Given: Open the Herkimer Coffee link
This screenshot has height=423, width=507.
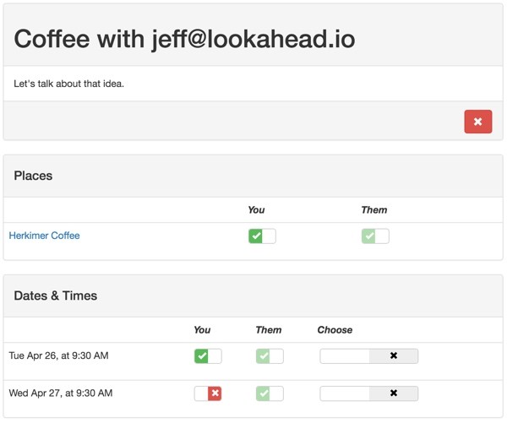Looking at the screenshot, I should point(44,236).
